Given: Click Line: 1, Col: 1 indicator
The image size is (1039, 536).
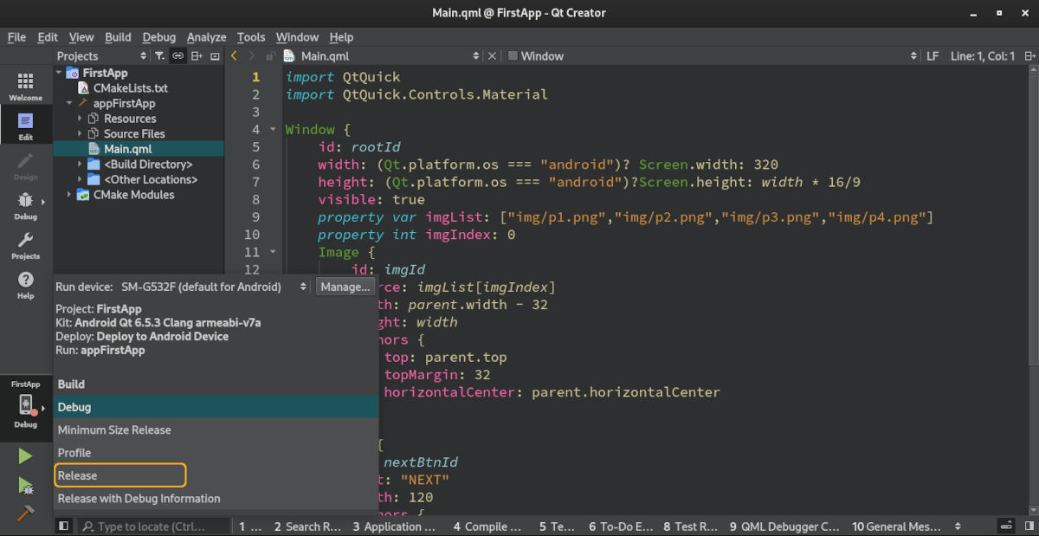Looking at the screenshot, I should coord(983,55).
